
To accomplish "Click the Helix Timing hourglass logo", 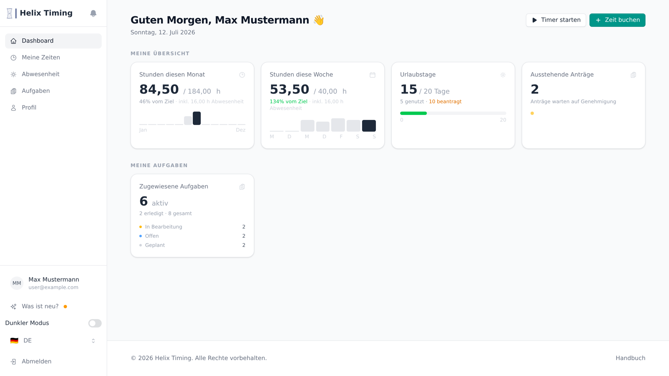I will pos(10,13).
